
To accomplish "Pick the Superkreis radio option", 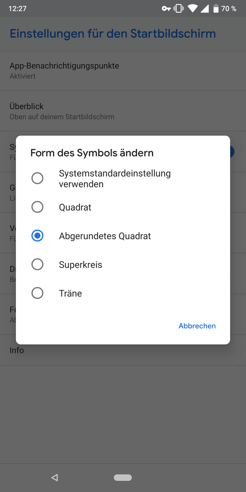I will pyautogui.click(x=37, y=265).
